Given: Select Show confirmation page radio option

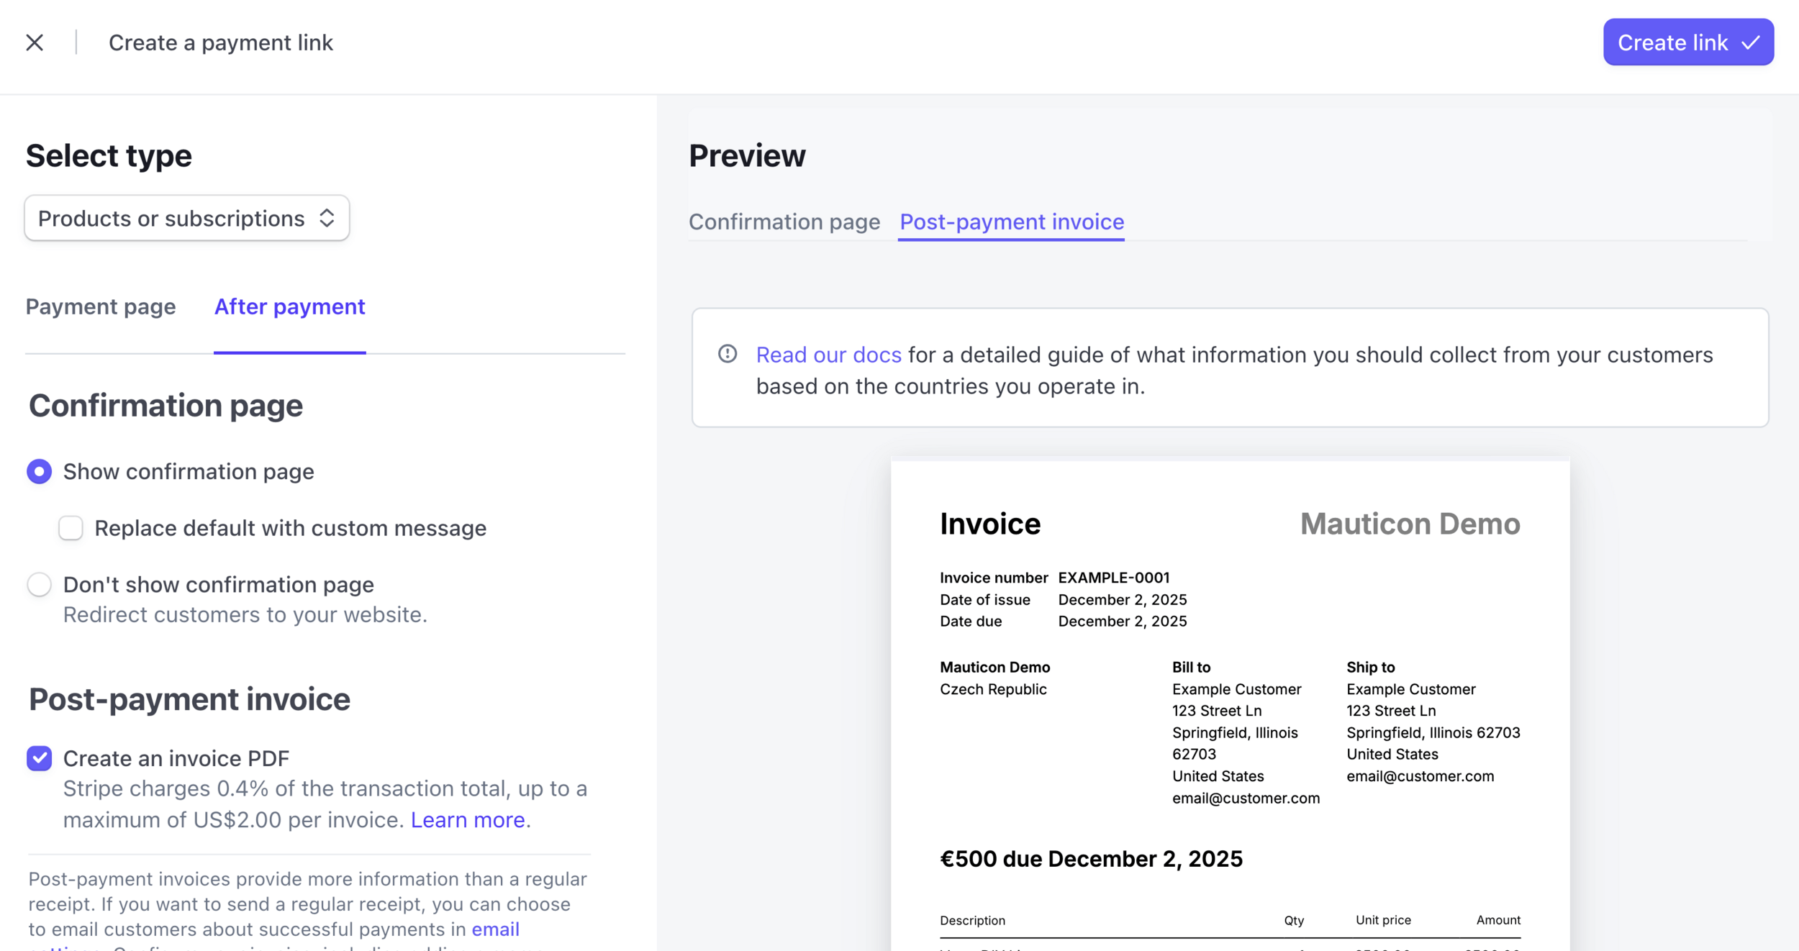Looking at the screenshot, I should [40, 471].
